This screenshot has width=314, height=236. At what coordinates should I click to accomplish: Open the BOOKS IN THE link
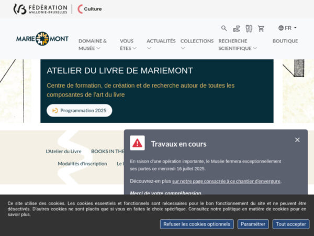coord(107,152)
